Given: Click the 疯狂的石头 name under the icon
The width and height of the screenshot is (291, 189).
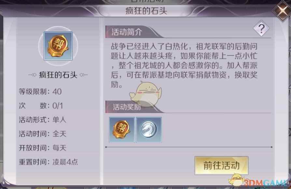Looking at the screenshot, I should 58,75.
